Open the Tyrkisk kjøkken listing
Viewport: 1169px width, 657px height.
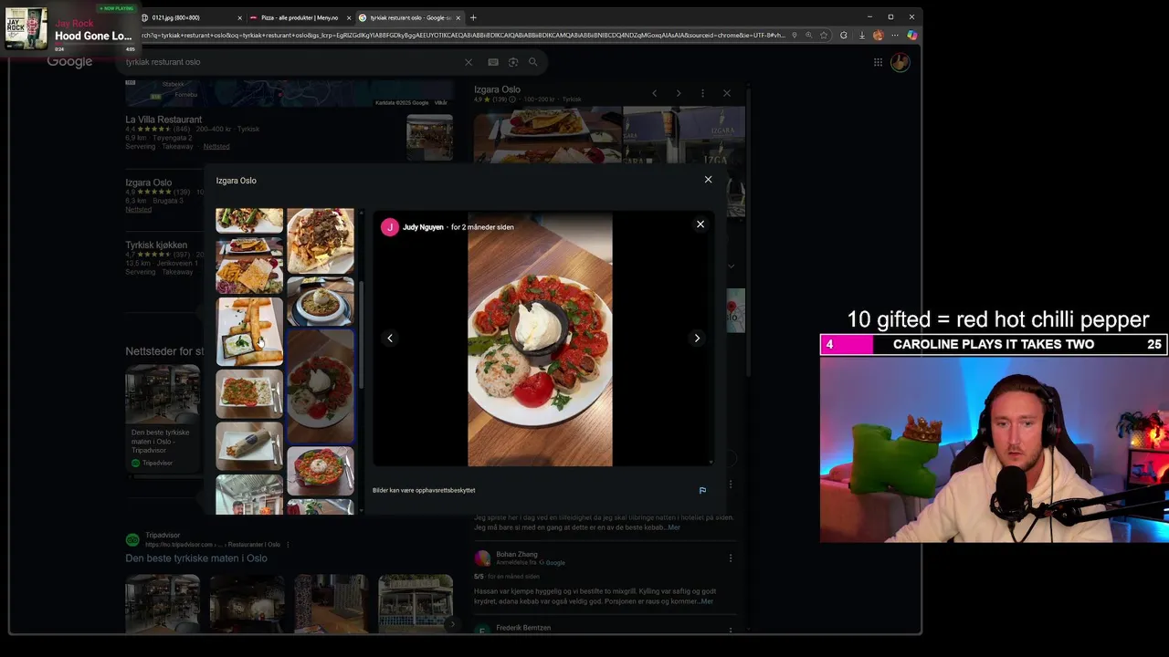tap(156, 245)
